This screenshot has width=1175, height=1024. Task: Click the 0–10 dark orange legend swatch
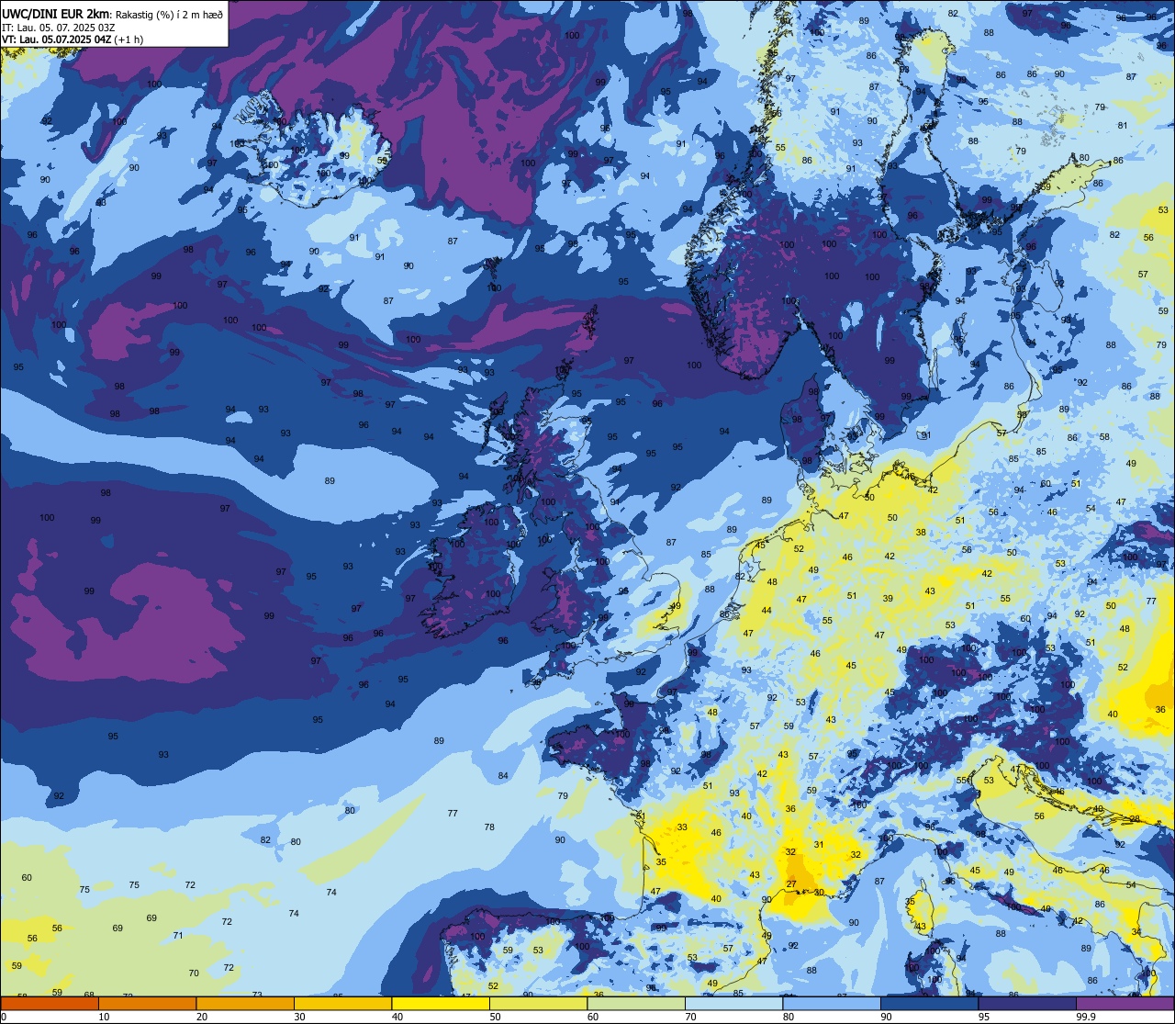50,1004
